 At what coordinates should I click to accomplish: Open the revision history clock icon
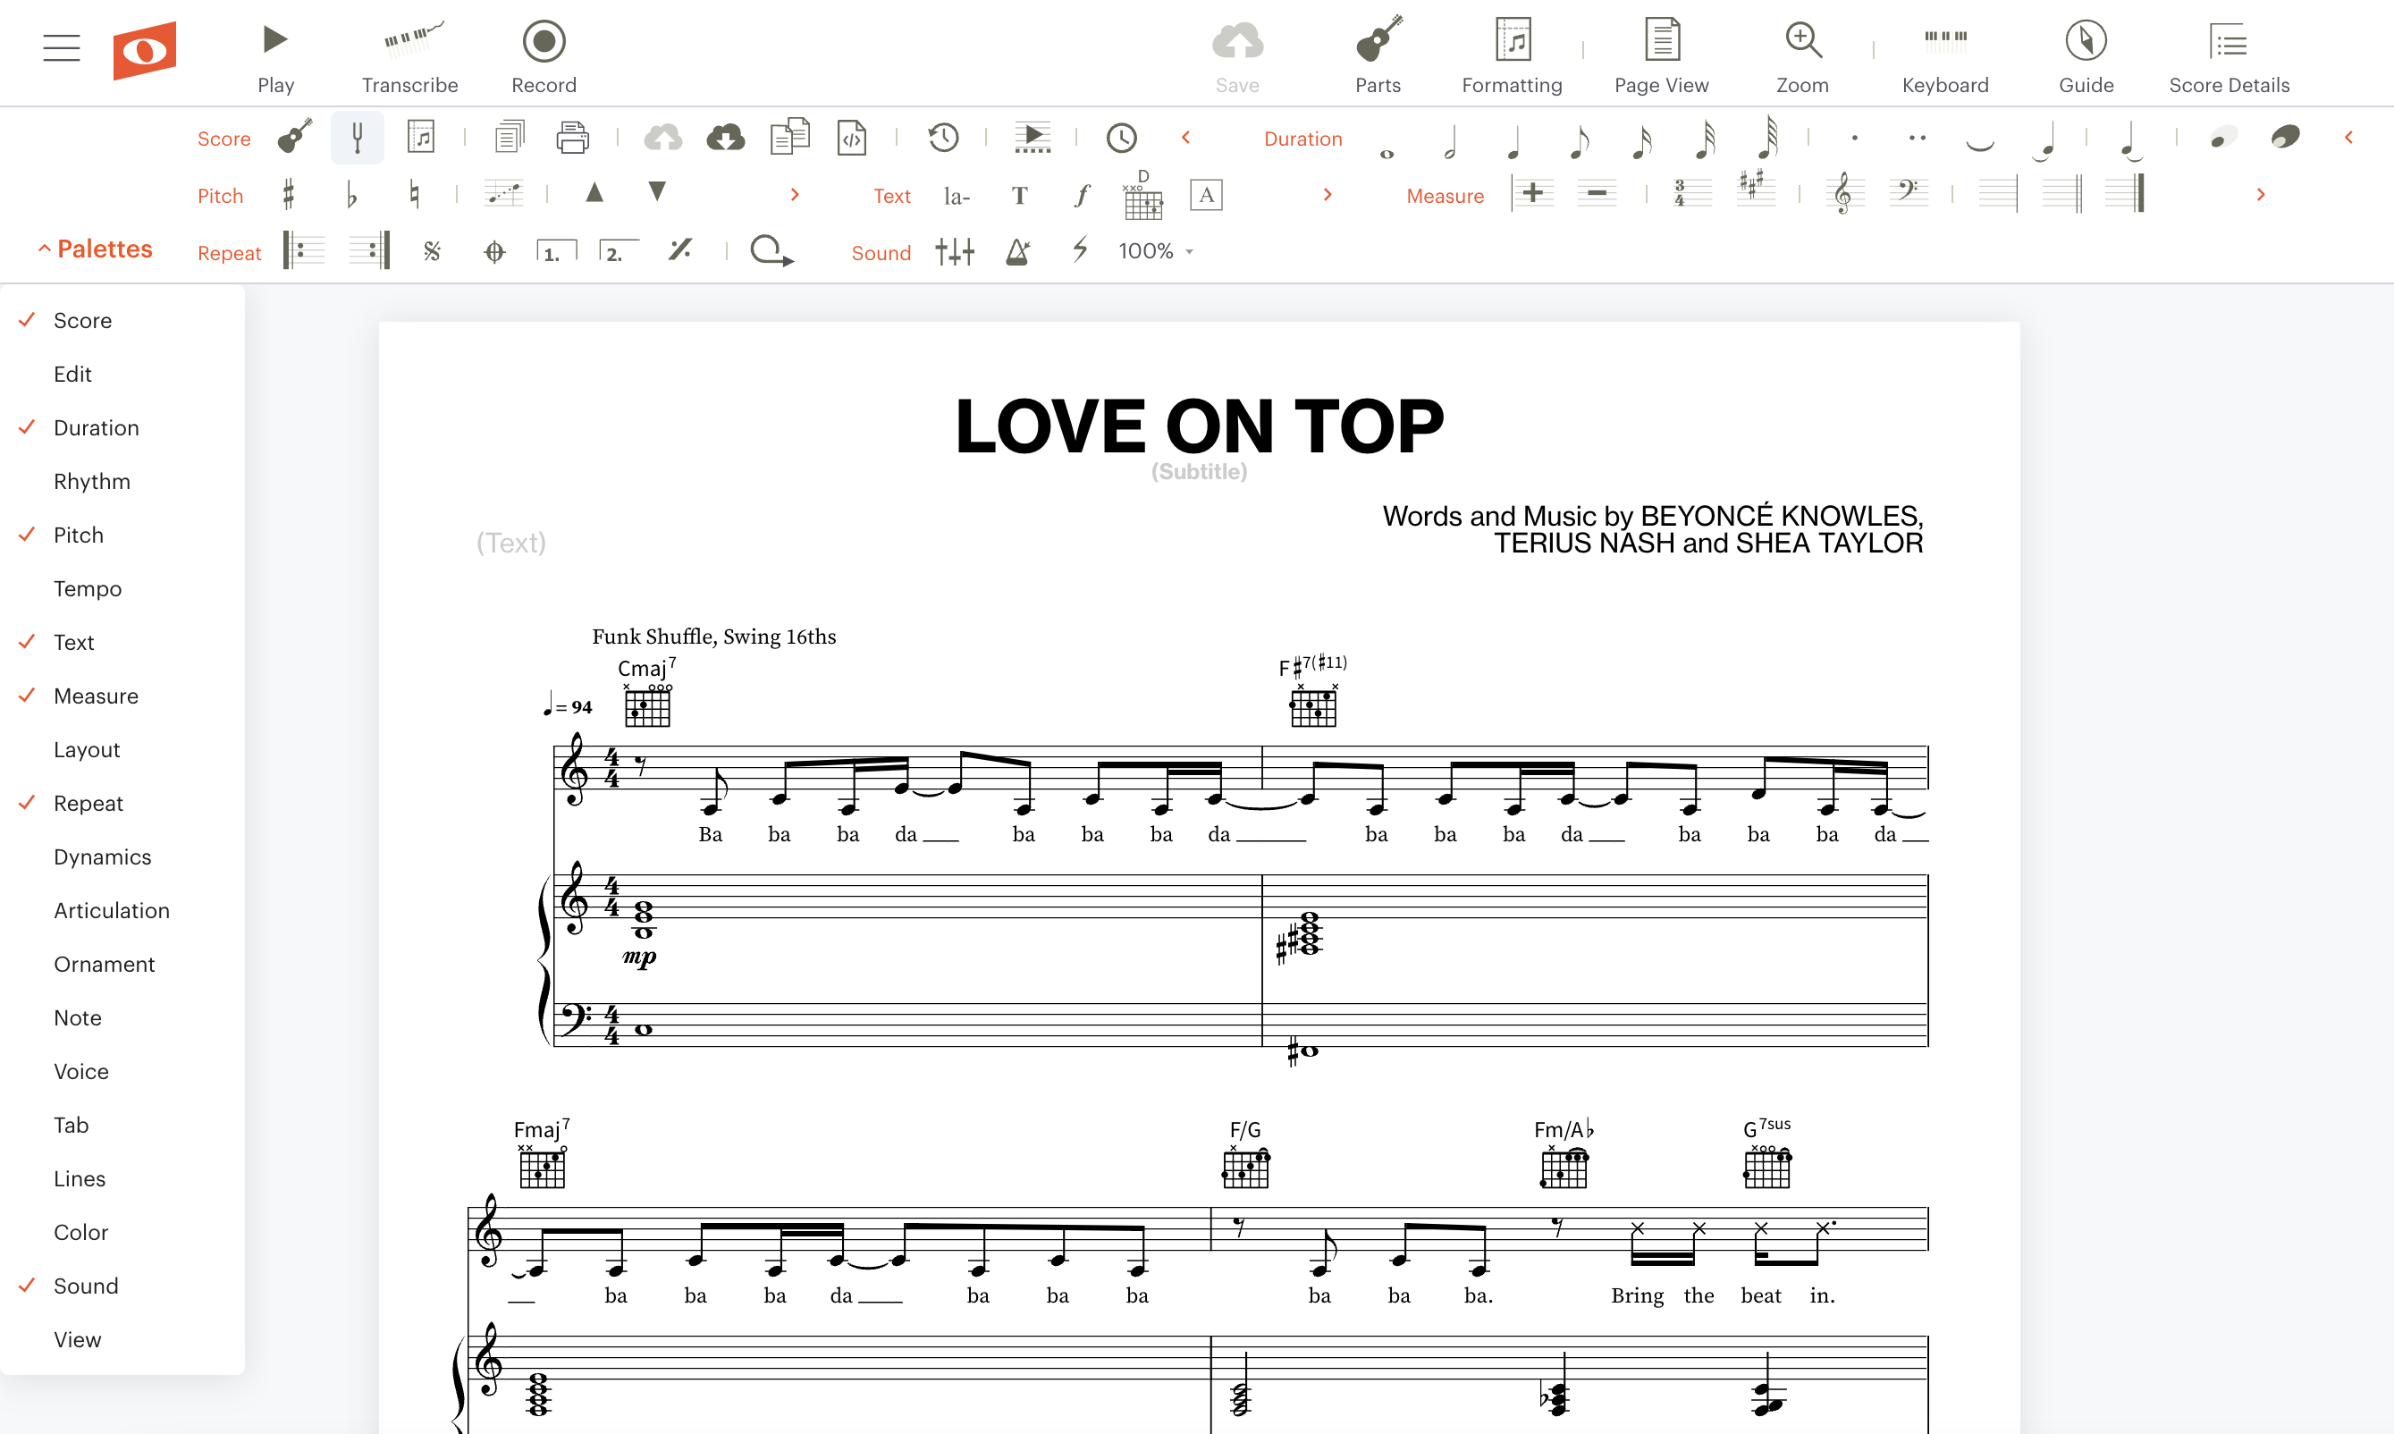944,137
